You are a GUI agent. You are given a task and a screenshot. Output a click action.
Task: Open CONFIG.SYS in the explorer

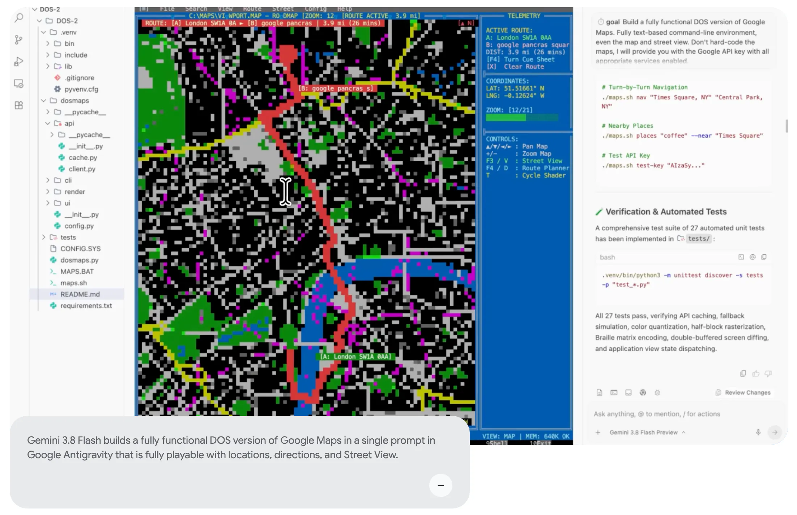pyautogui.click(x=80, y=249)
